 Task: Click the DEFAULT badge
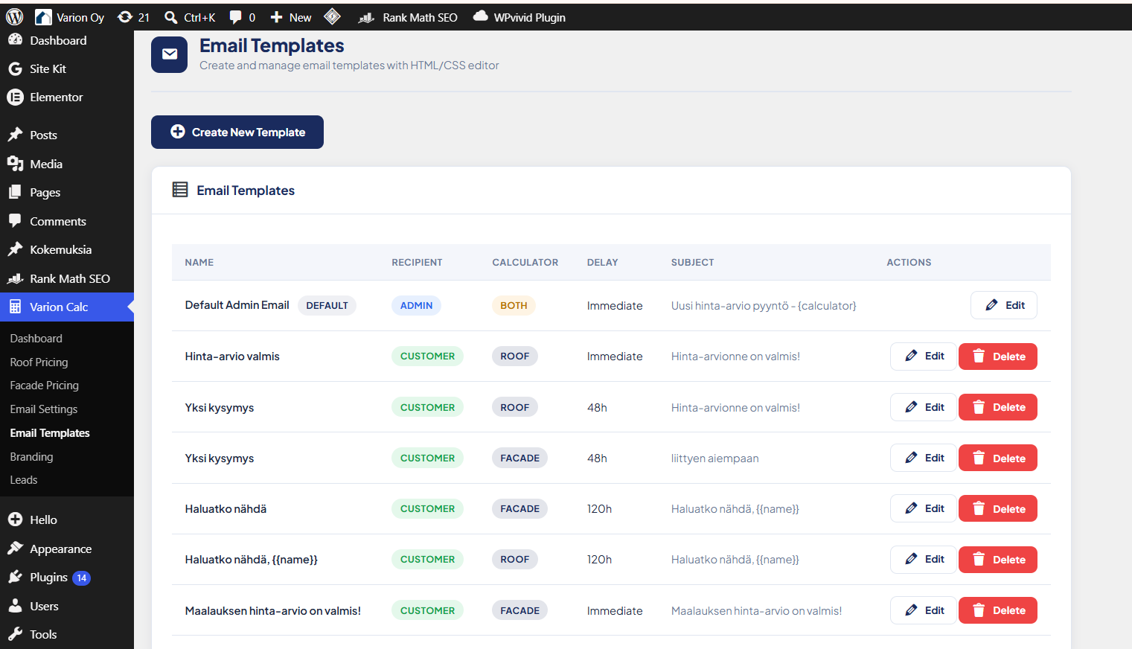coord(327,305)
